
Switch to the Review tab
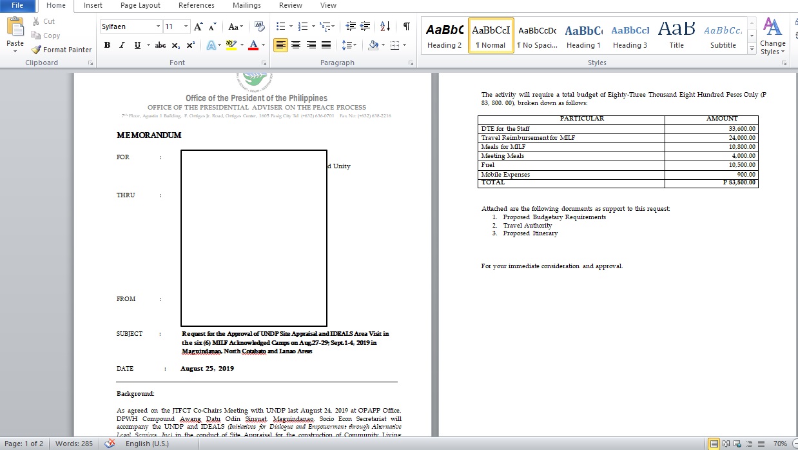[291, 5]
